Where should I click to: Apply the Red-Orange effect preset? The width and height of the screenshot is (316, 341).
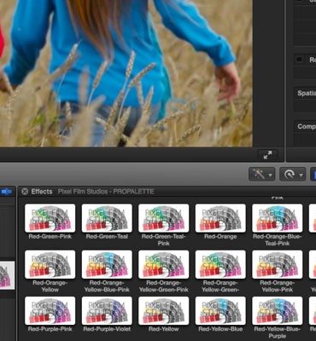[x=220, y=218]
